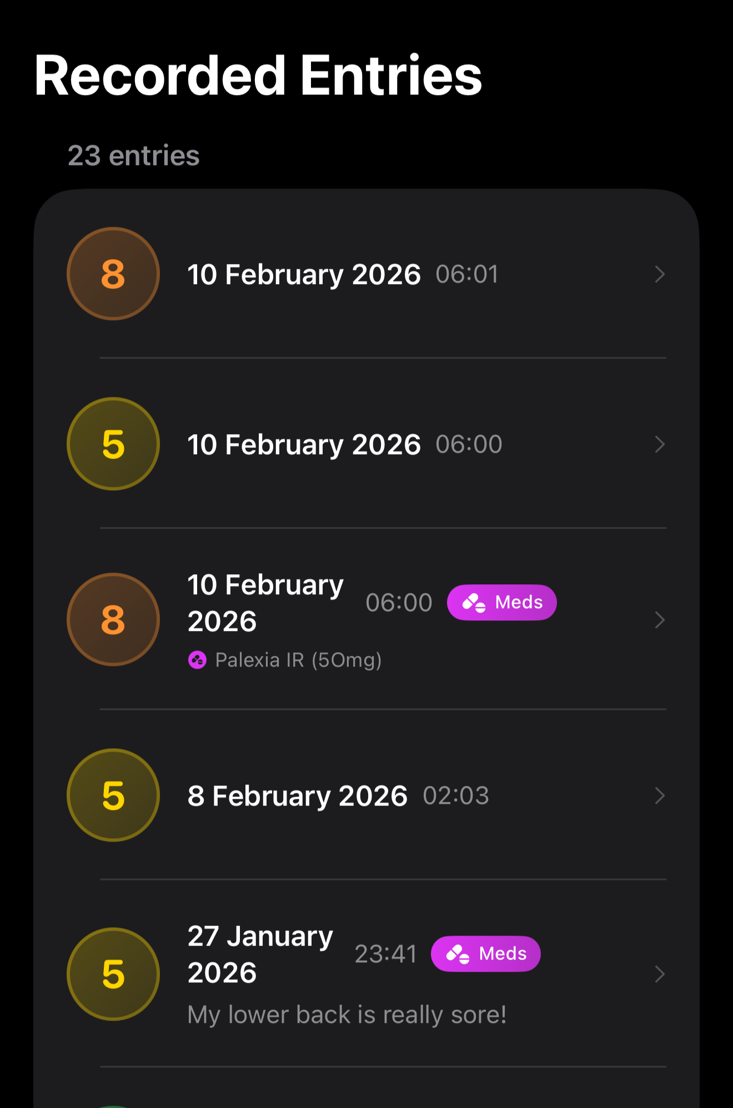This screenshot has width=733, height=1108.
Task: Select the 27 January 2026 date text
Action: click(260, 954)
